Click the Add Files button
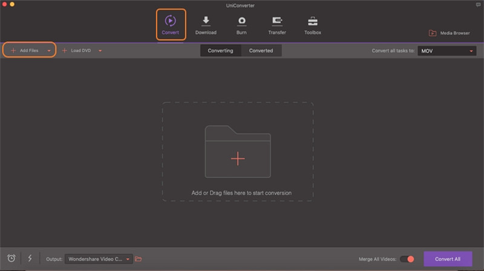 tap(25, 50)
